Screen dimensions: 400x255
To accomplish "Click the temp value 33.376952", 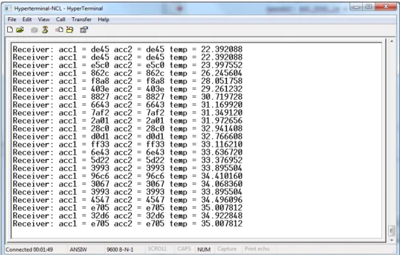I will pyautogui.click(x=221, y=160).
